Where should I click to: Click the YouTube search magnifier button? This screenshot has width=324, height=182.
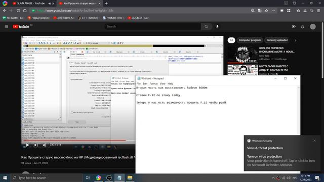click(206, 26)
